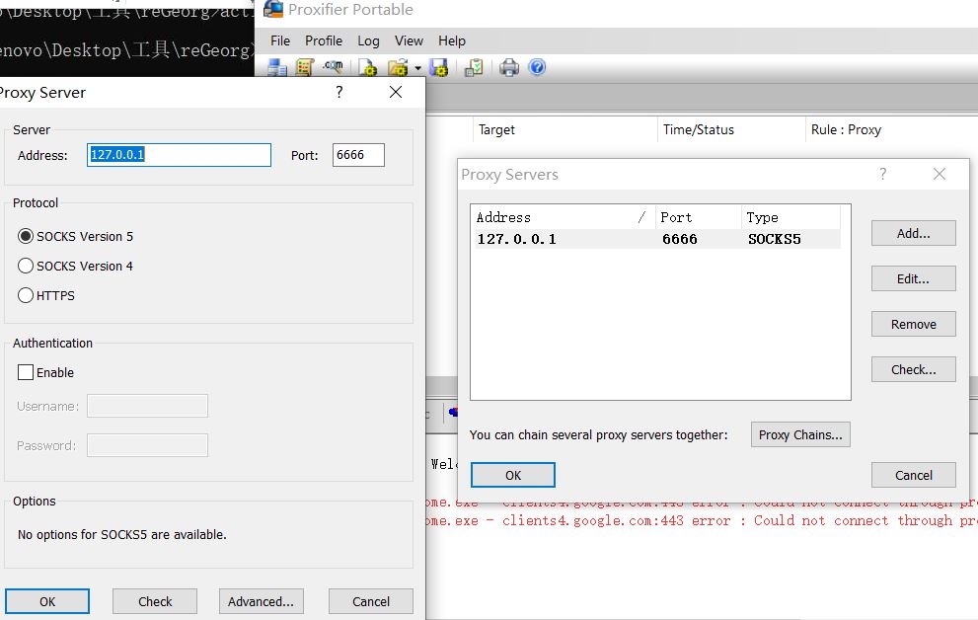Image resolution: width=978 pixels, height=620 pixels.
Task: Click SOCKS5 type cell in proxy list
Action: 774,239
